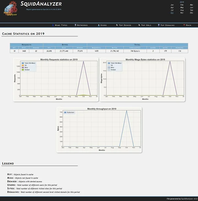
Task: Click the requests Miss value 1468
Action: [24, 51]
